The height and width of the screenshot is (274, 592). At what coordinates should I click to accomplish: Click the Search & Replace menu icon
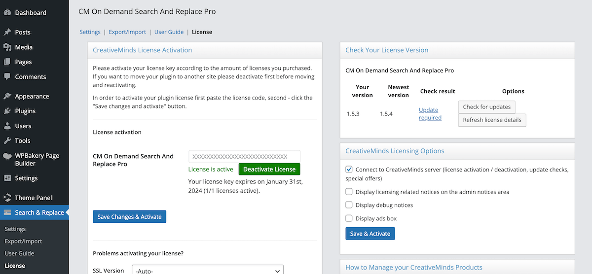point(7,213)
